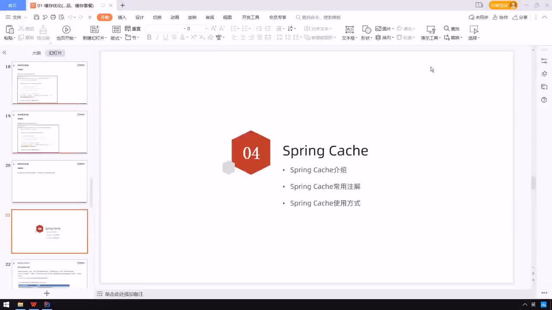The height and width of the screenshot is (310, 552).
Task: Click the Print Preview icon
Action: coord(61,17)
